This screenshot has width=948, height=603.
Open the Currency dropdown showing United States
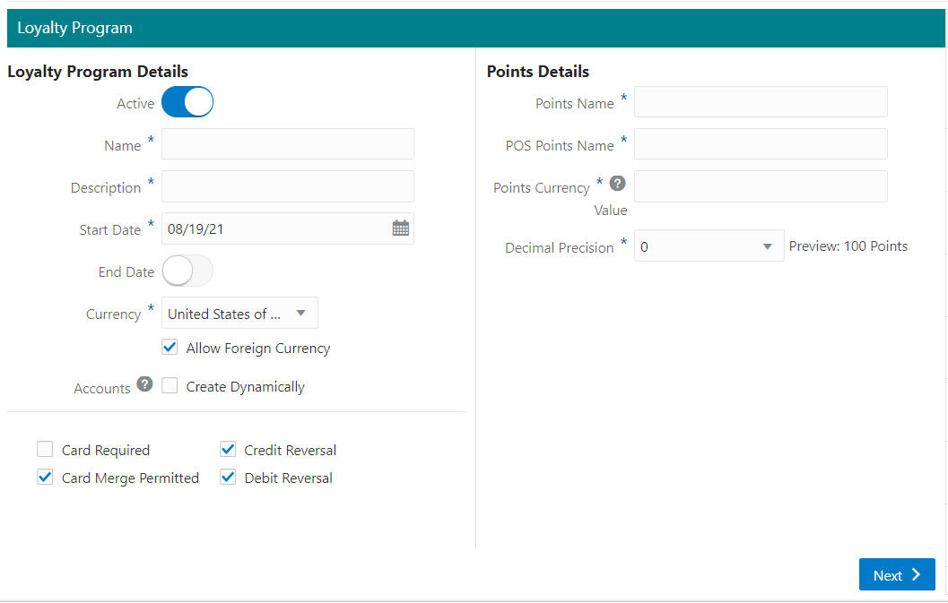coord(239,313)
